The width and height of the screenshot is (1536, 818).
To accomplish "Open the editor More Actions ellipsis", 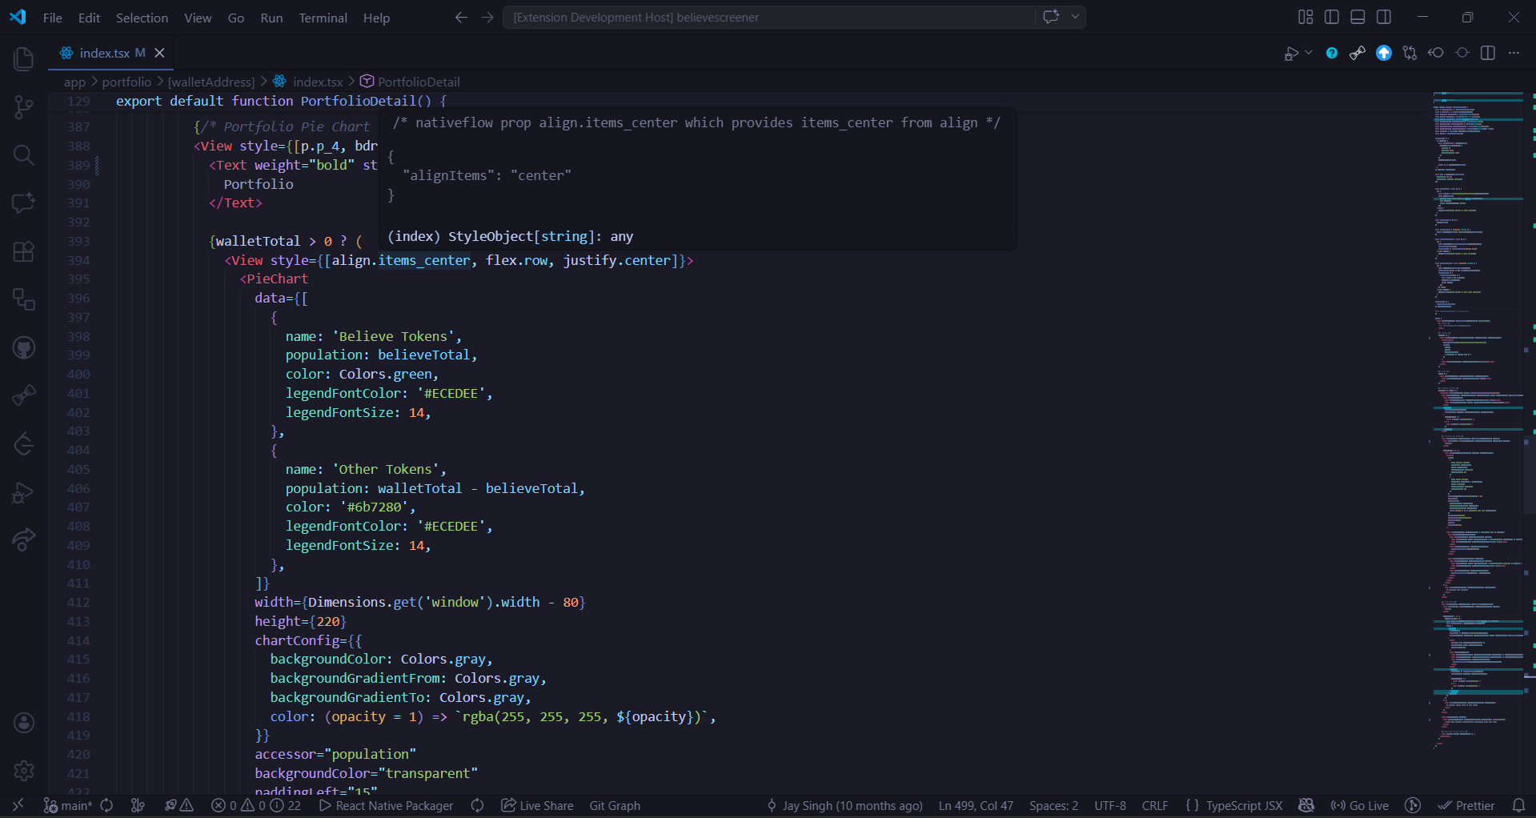I will click(x=1514, y=53).
